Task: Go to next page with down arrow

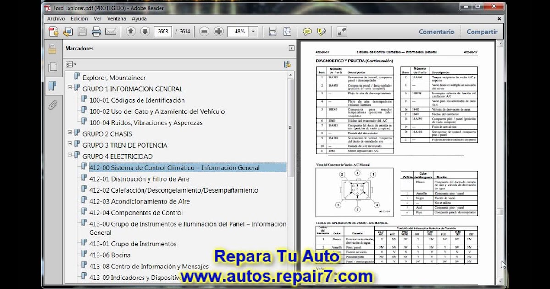Action: [x=145, y=32]
